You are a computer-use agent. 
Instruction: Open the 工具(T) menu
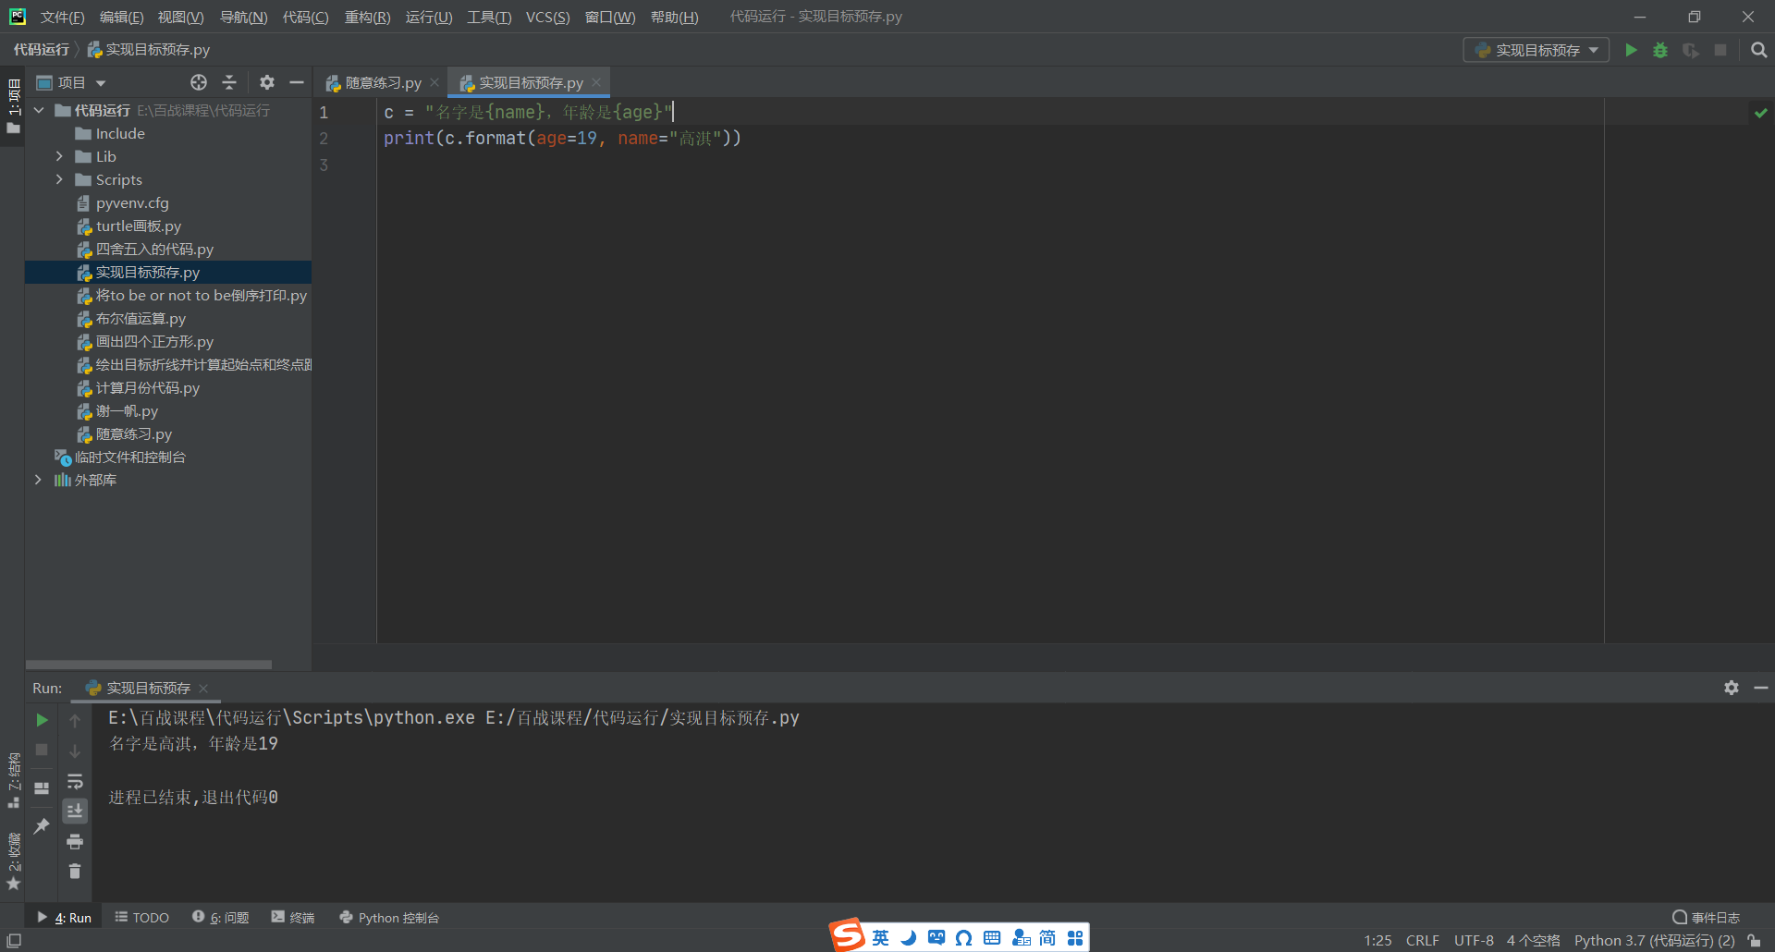coord(488,17)
